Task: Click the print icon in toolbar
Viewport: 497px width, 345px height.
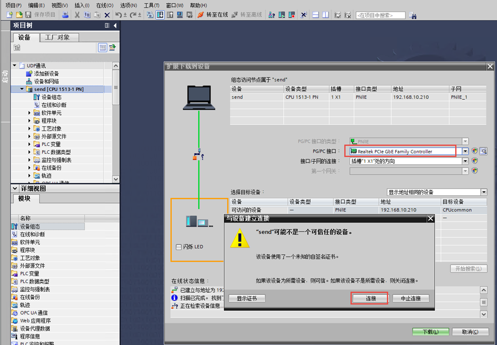Action: [x=65, y=15]
